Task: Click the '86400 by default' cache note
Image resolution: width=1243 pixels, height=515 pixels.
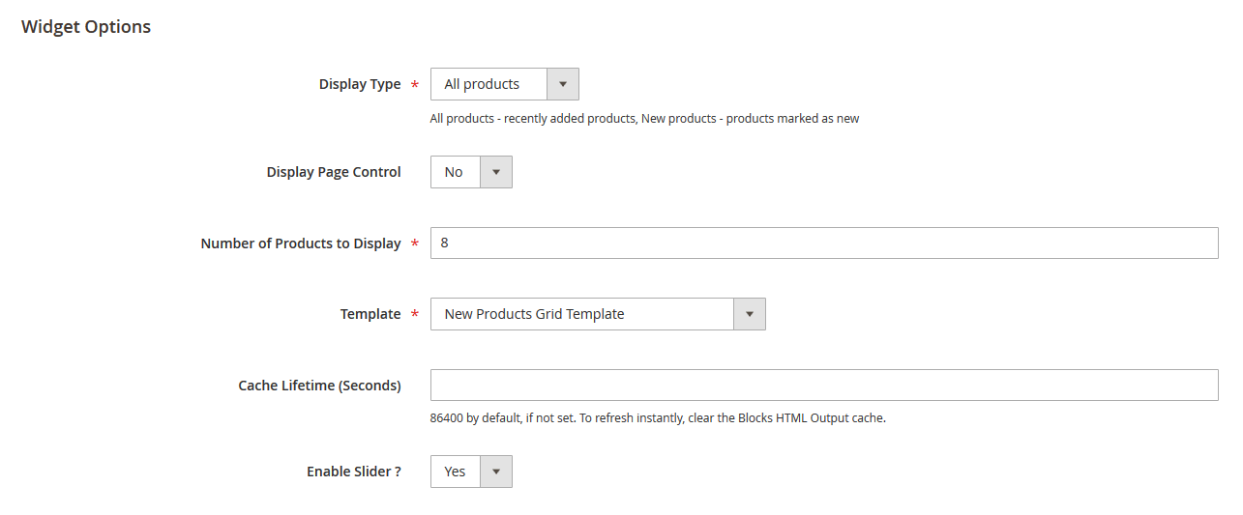Action: (658, 418)
